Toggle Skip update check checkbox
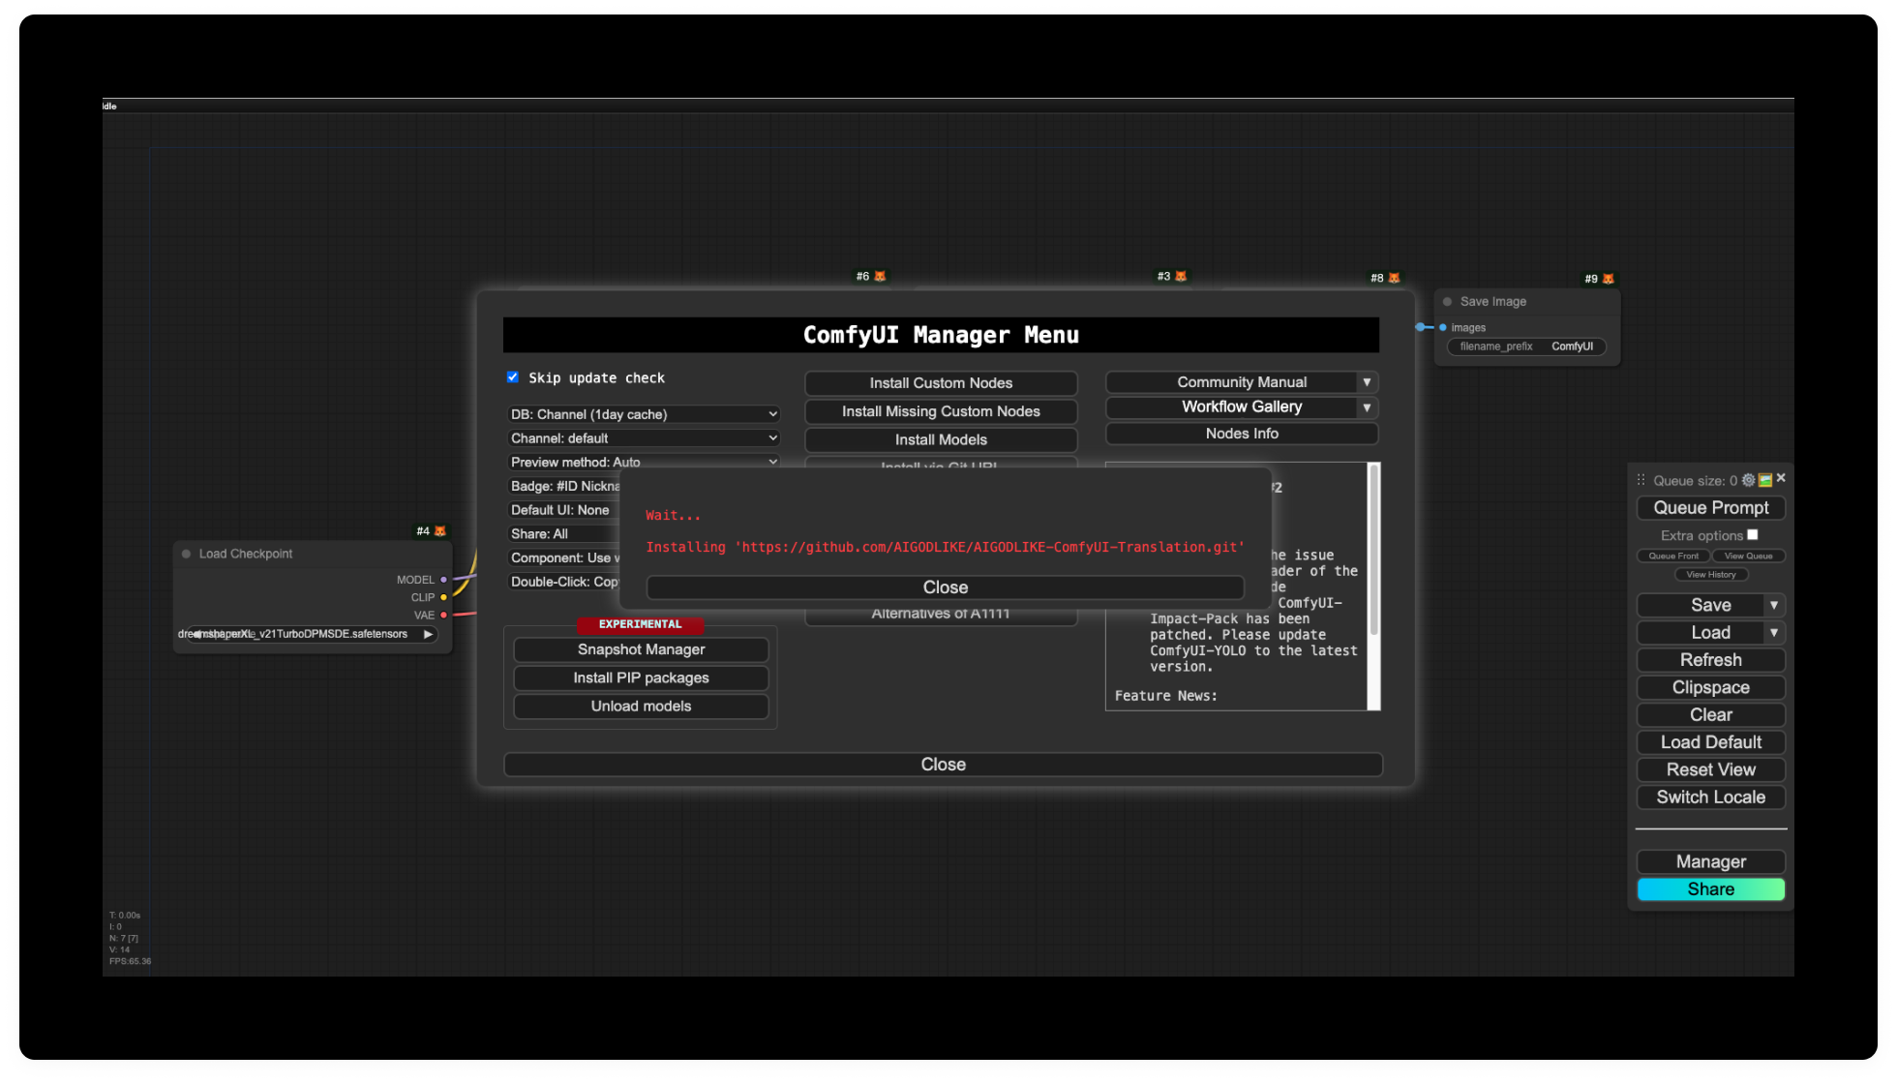Screen dimensions: 1897x1084 513,377
